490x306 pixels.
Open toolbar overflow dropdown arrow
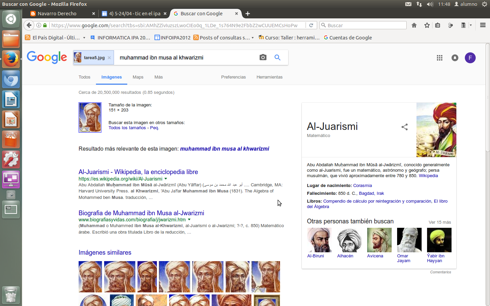click(x=471, y=25)
